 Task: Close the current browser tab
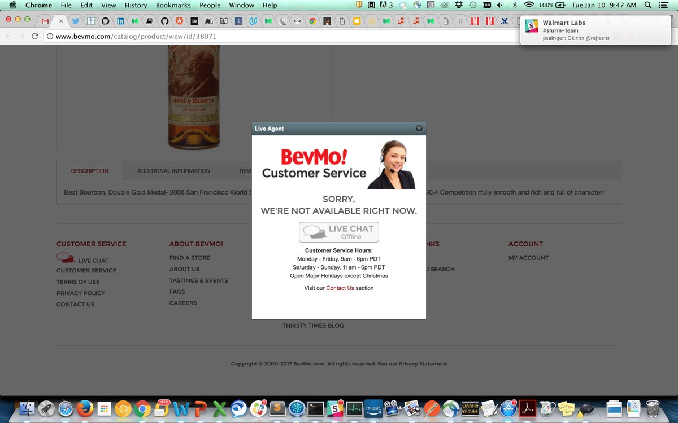click(61, 21)
